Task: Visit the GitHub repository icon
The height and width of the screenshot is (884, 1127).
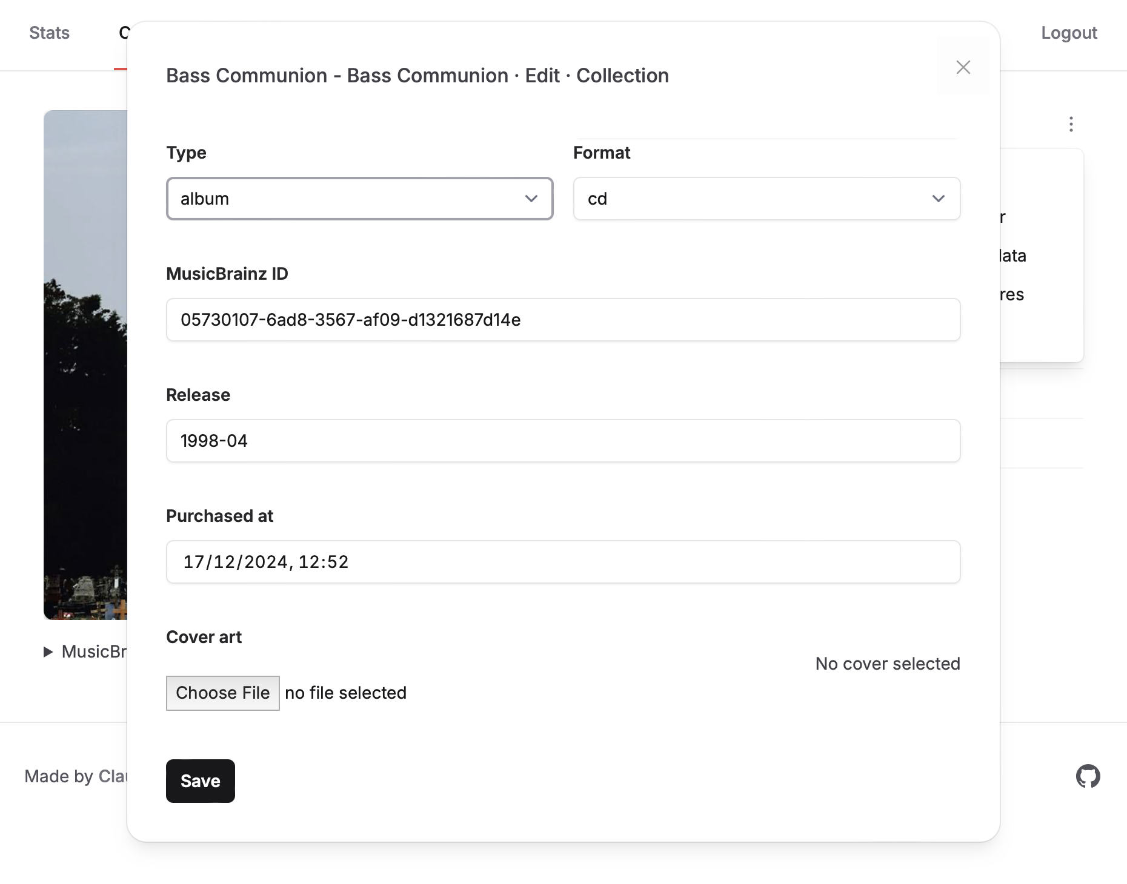Action: pyautogui.click(x=1088, y=776)
